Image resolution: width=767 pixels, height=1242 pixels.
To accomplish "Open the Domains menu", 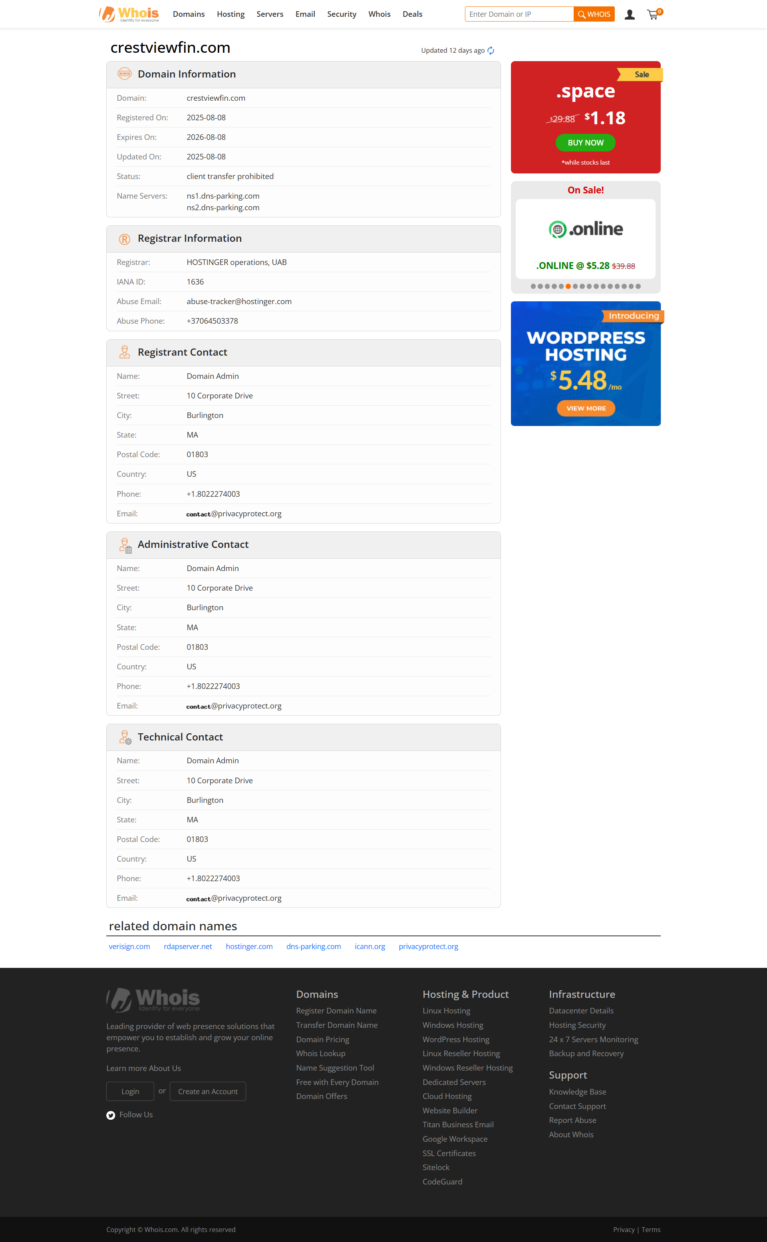I will (x=189, y=14).
